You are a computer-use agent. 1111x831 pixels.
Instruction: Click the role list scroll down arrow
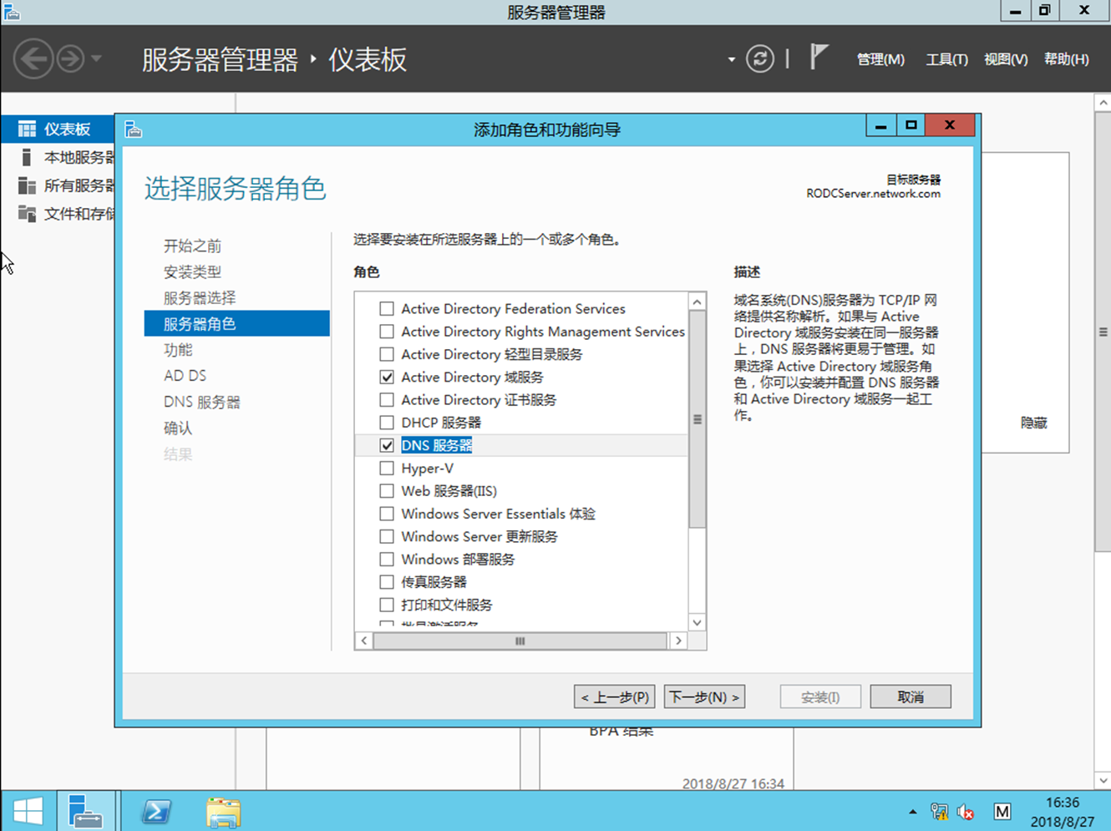pos(698,622)
